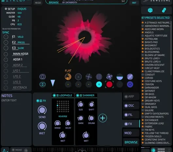Click the half-filled bowl module icon
Image resolution: width=173 pixels, height=152 pixels.
pos(120,77)
